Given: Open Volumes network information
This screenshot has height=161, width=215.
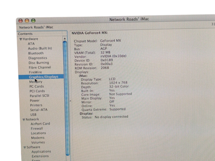Looking at the screenshot, I should [x=38, y=142].
